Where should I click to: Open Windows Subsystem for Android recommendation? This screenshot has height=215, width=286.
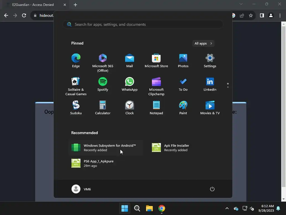point(106,148)
